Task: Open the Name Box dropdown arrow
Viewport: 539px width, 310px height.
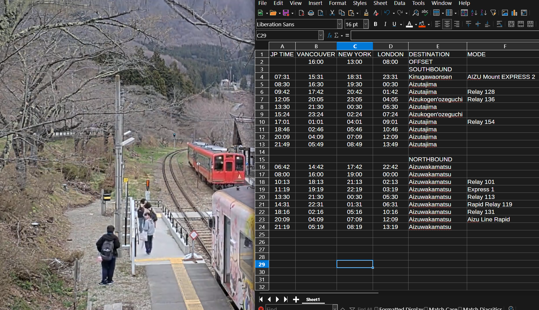Action: (x=321, y=36)
